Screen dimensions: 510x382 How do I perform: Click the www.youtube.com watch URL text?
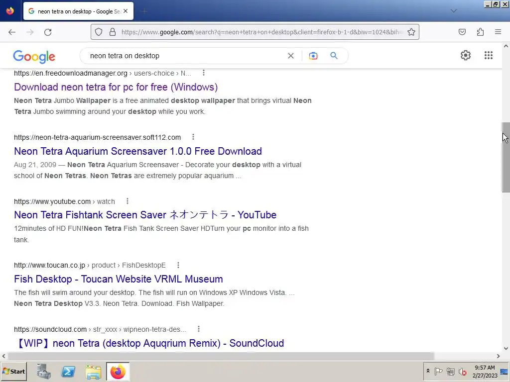pos(64,201)
